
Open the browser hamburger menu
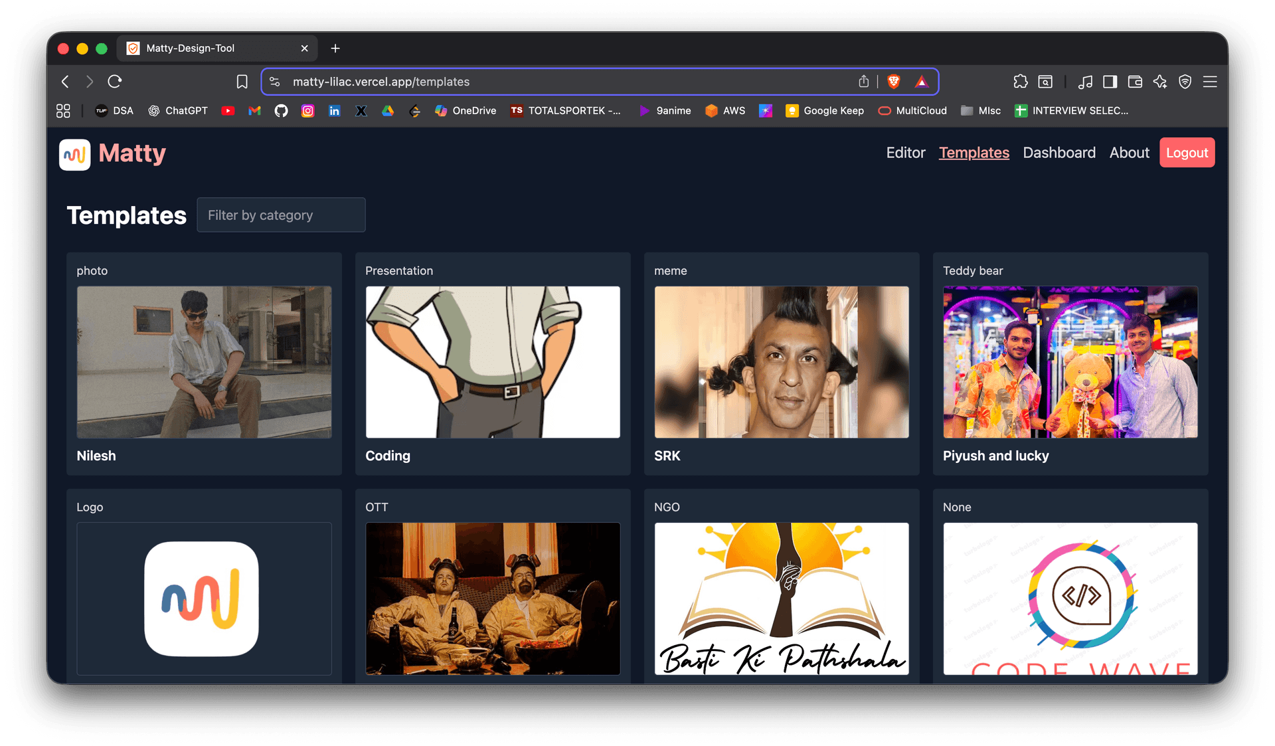point(1210,82)
